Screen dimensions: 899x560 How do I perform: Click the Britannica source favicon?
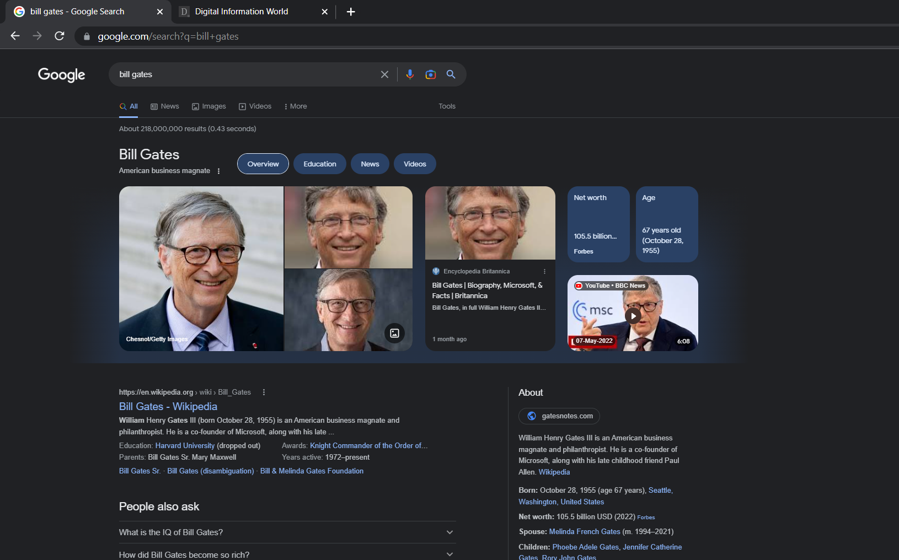click(436, 271)
